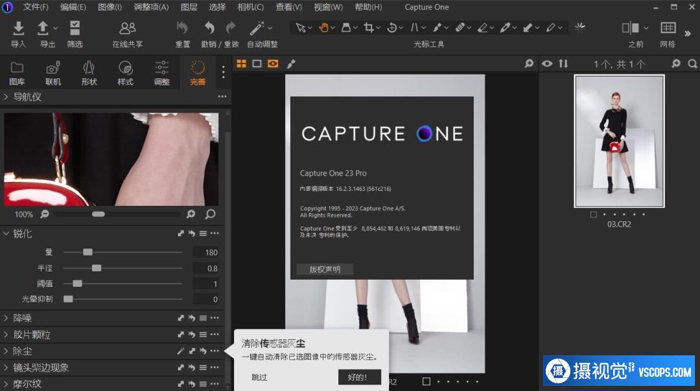
Task: Select the keystone cursor tool
Action: (x=415, y=28)
